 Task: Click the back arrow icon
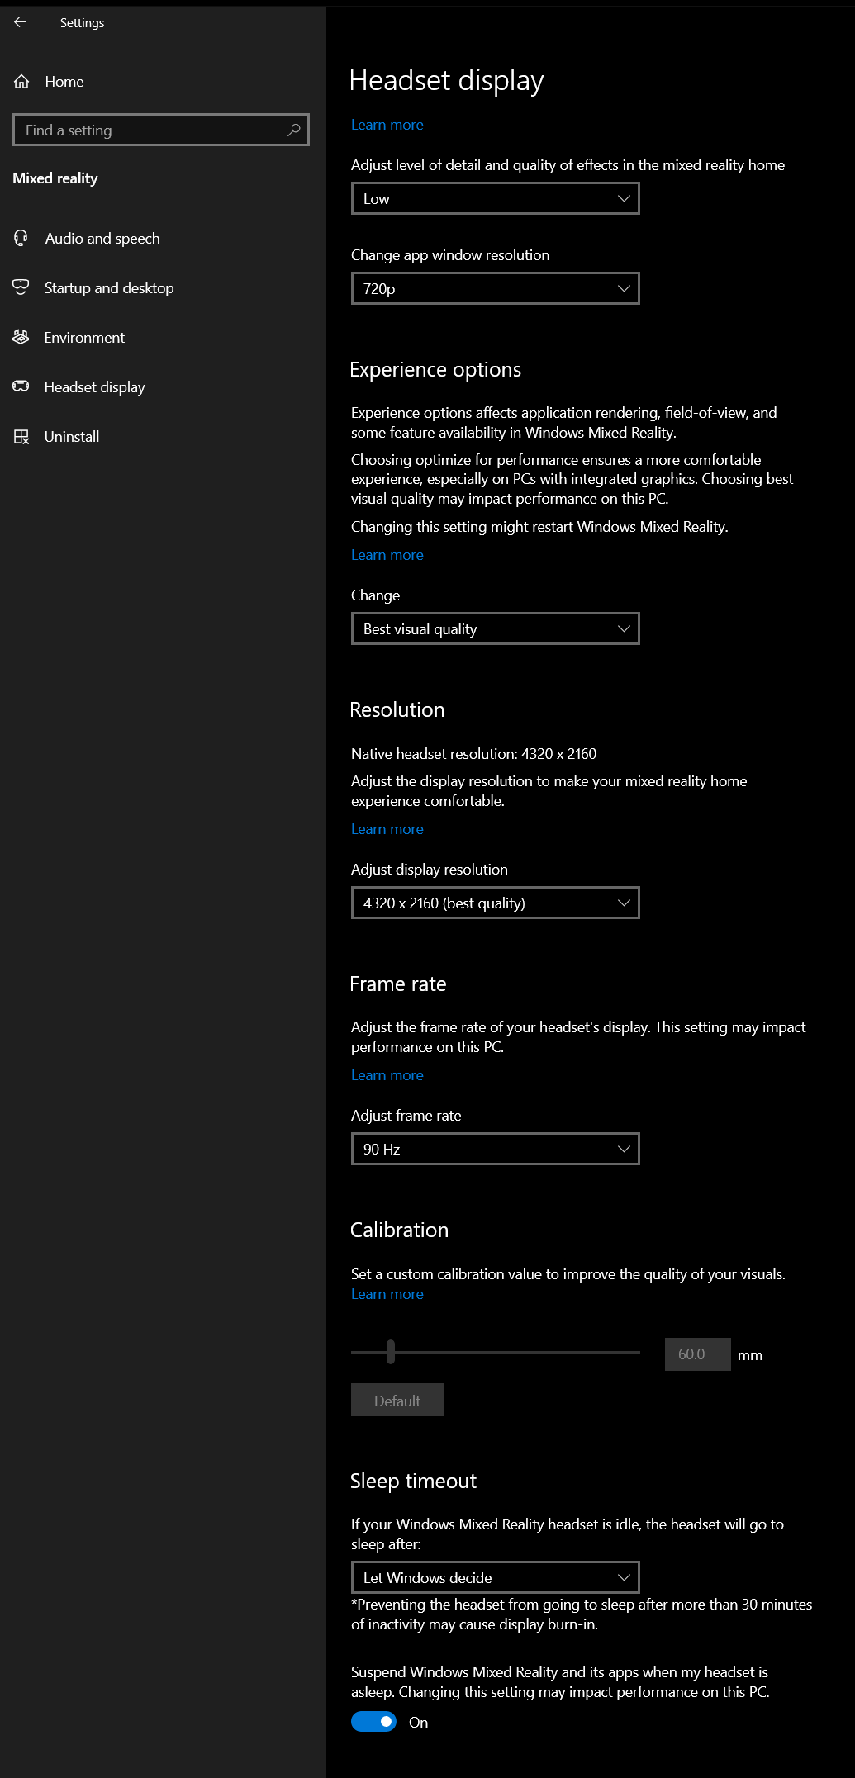(21, 22)
